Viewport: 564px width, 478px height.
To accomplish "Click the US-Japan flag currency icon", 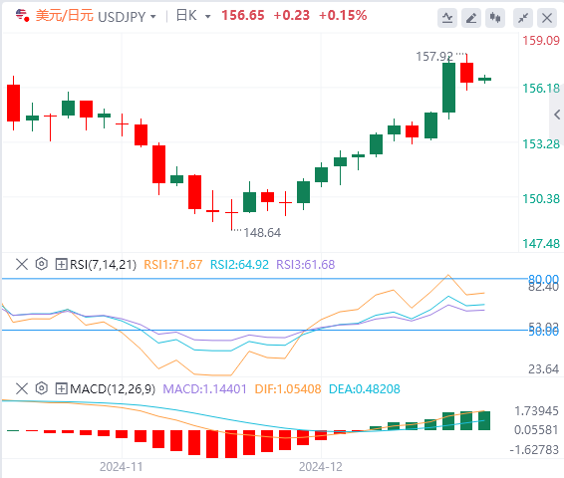I will coord(22,16).
